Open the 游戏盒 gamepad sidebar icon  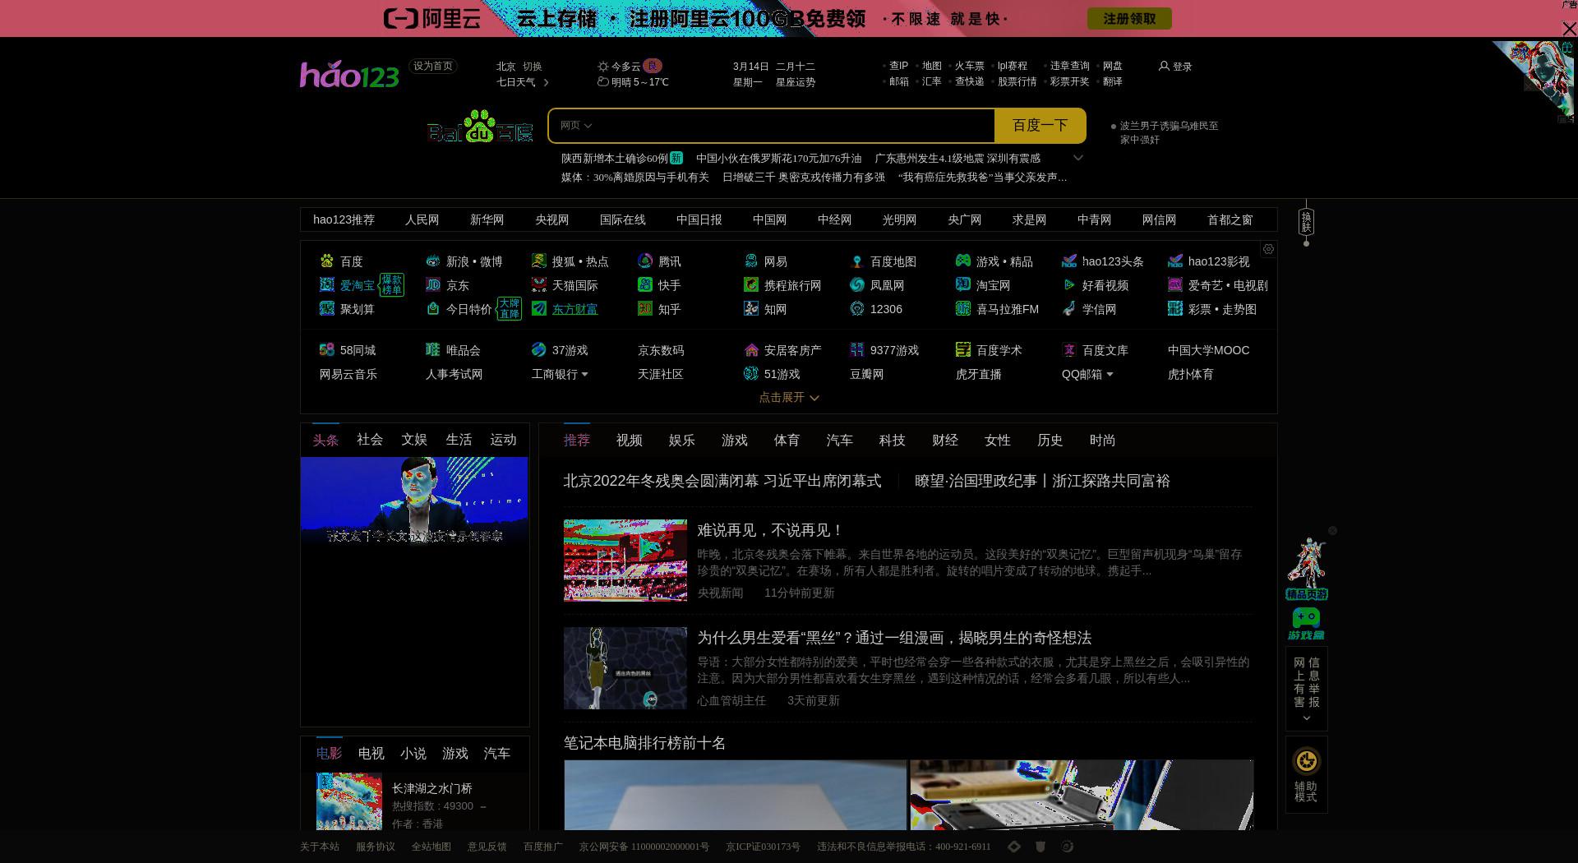(1306, 623)
